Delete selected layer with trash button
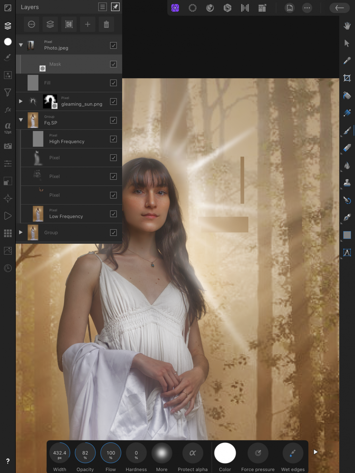The height and width of the screenshot is (473, 355). [106, 24]
